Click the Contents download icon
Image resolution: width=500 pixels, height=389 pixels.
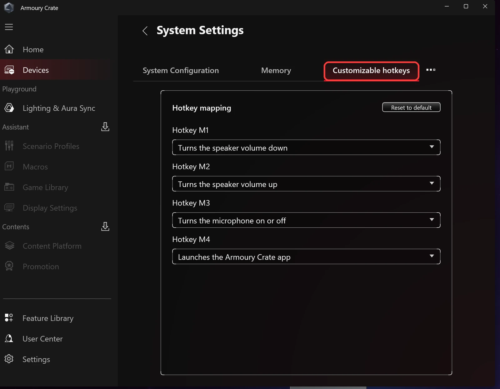[x=105, y=226]
